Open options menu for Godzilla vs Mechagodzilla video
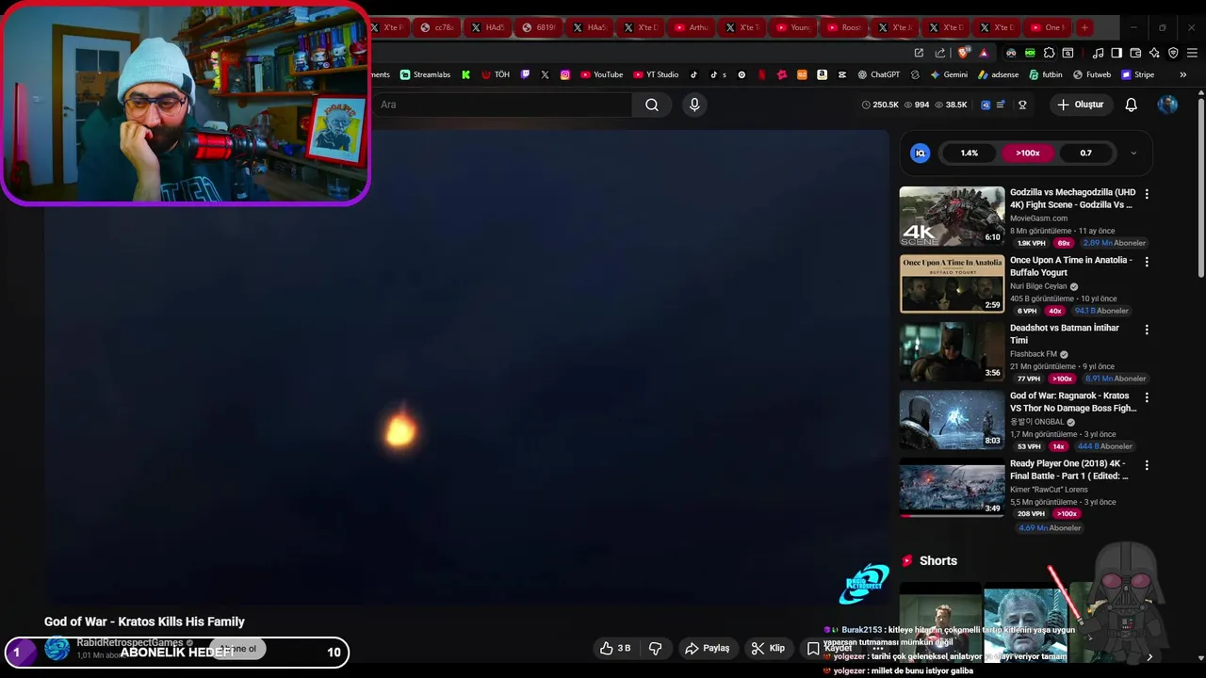Viewport: 1206px width, 678px height. point(1147,193)
